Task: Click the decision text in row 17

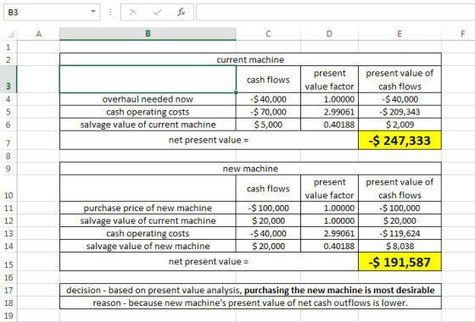Action: [x=250, y=290]
